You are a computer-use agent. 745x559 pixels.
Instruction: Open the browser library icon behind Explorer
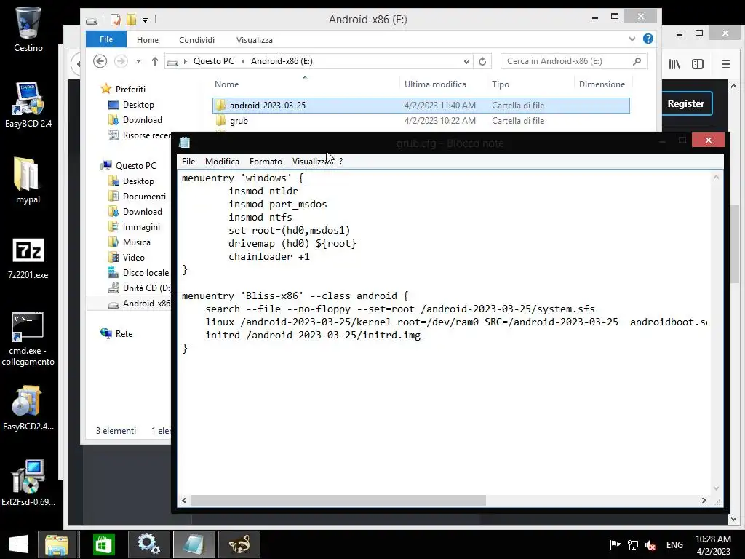674,64
